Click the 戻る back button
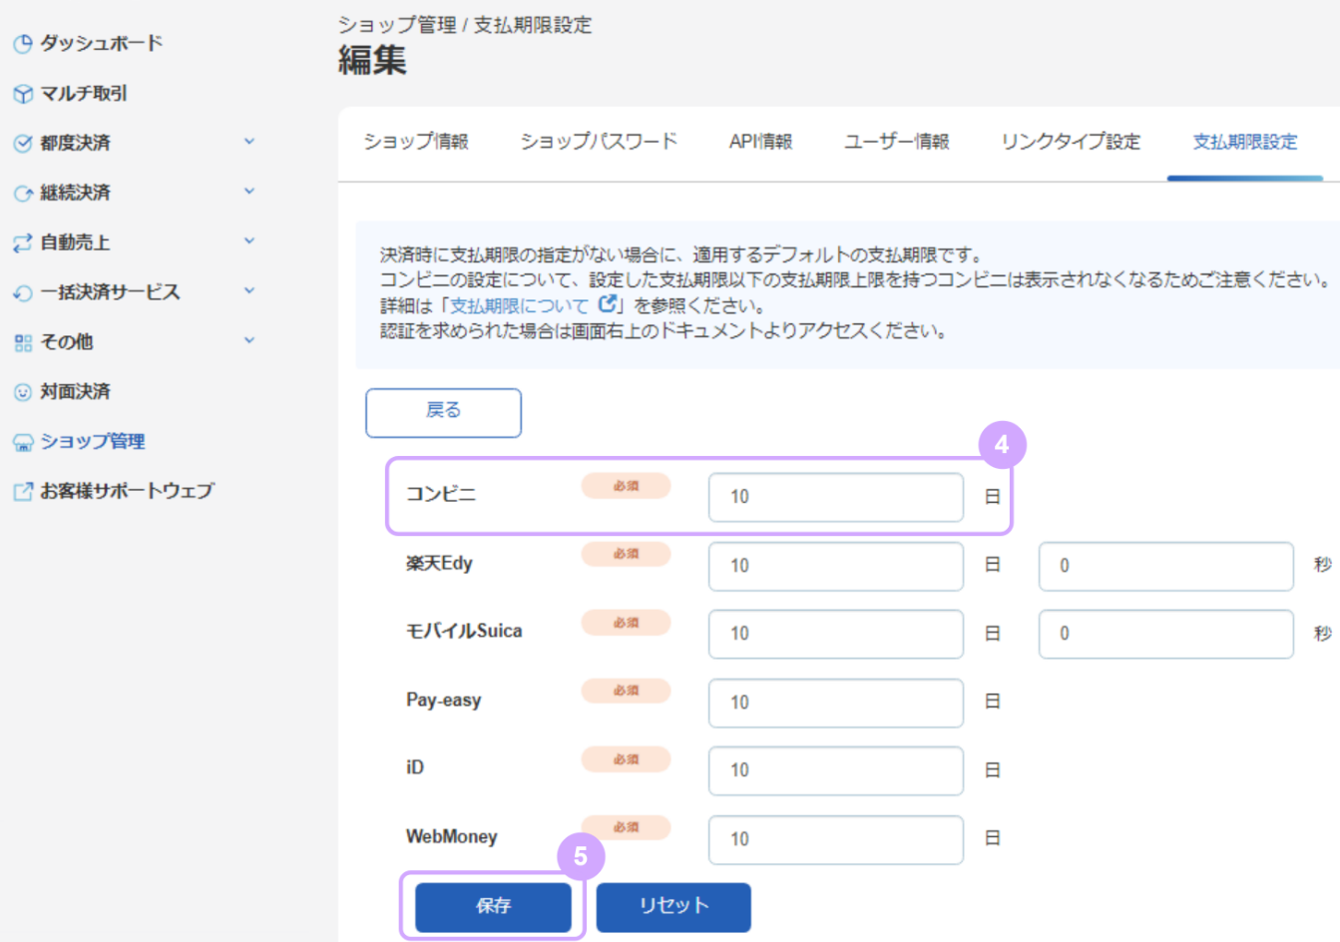 pos(443,412)
